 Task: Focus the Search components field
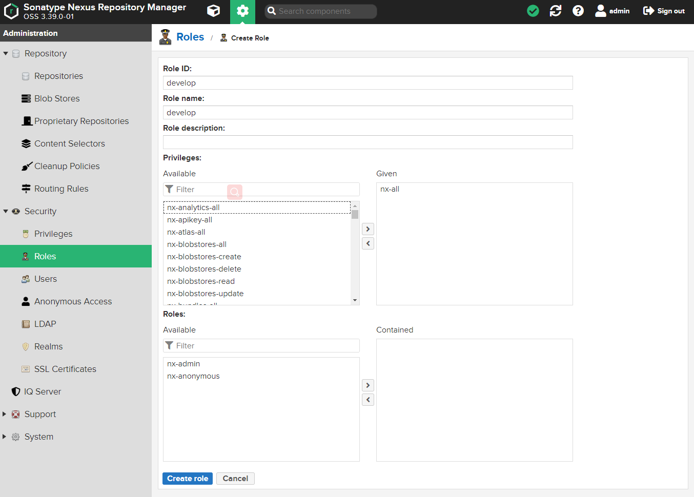321,11
